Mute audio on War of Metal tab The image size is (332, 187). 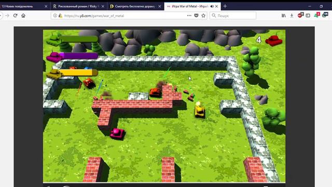click(212, 6)
